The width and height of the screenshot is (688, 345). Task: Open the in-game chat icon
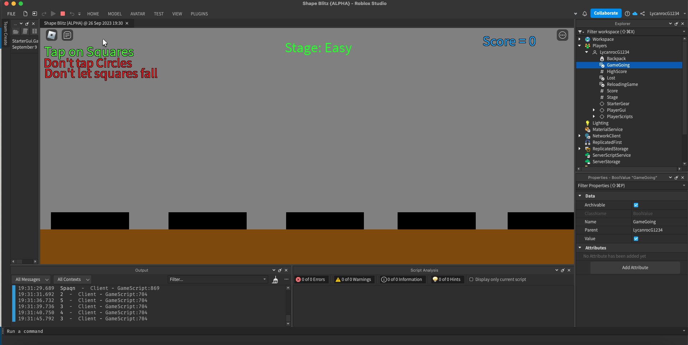67,35
